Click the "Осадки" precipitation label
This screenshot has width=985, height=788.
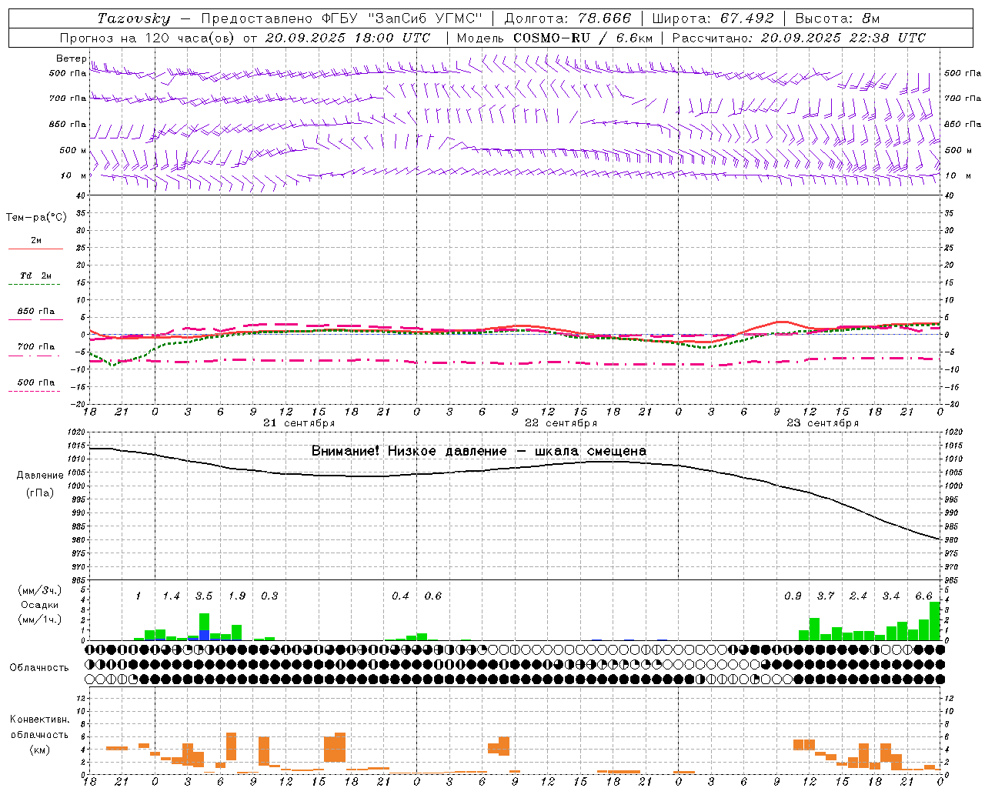tap(39, 605)
